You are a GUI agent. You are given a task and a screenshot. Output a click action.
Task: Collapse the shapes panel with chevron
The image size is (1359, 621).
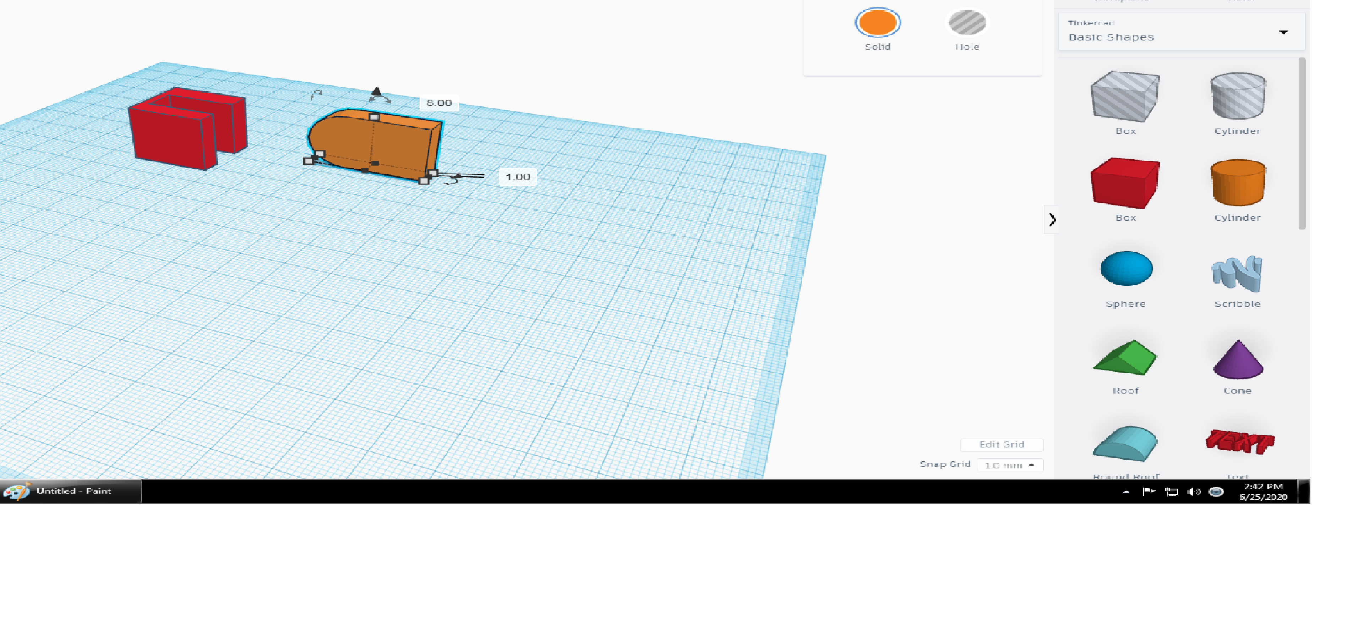click(x=1052, y=219)
